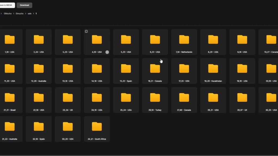Open the folder 32_18 - Spain
This screenshot has width=278, height=156.
click(x=39, y=129)
